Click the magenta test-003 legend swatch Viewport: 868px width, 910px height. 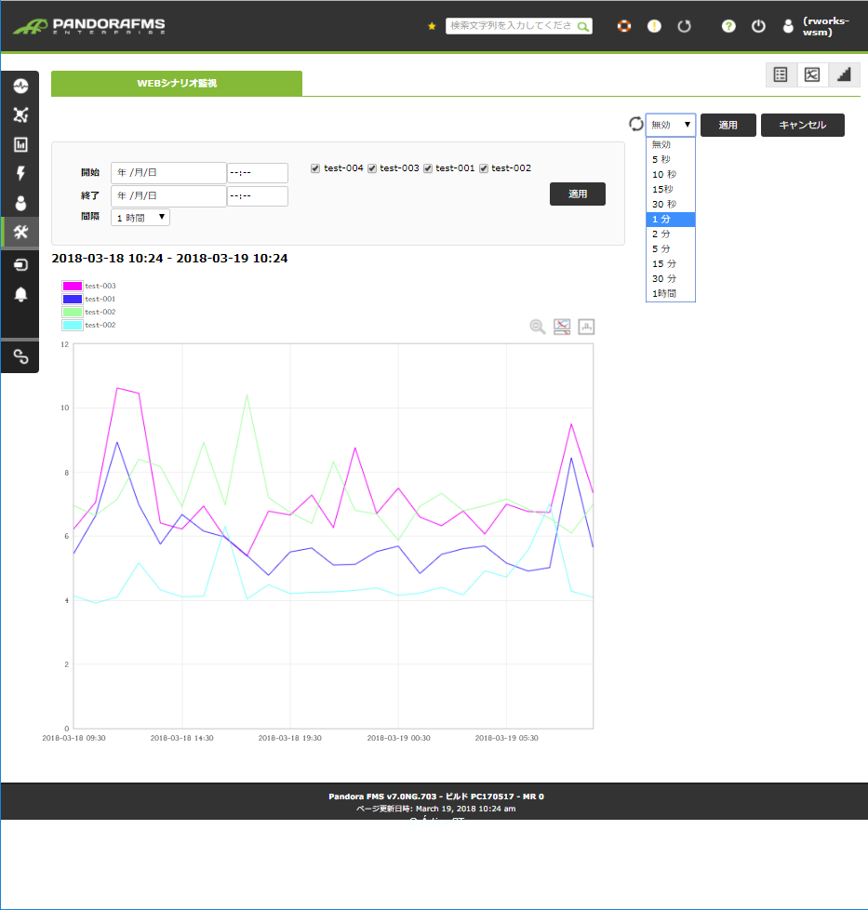tap(73, 286)
